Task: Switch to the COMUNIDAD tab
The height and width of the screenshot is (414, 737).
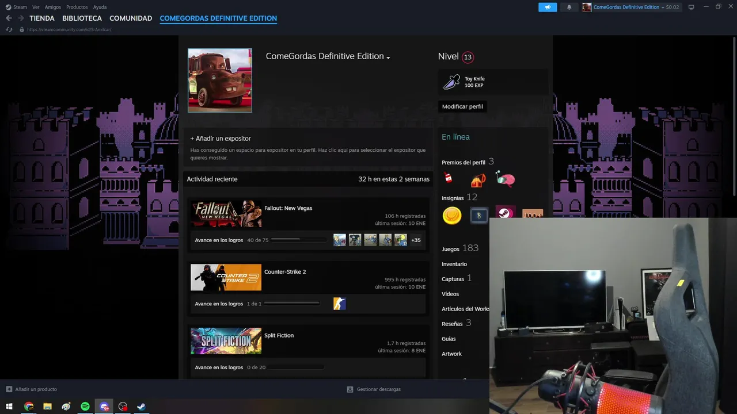Action: click(x=131, y=18)
